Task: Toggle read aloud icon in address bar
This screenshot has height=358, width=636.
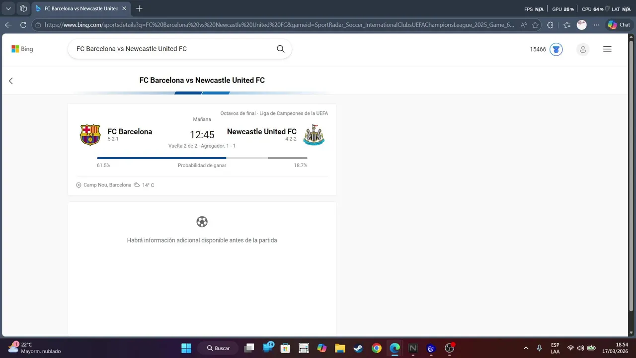Action: (524, 25)
